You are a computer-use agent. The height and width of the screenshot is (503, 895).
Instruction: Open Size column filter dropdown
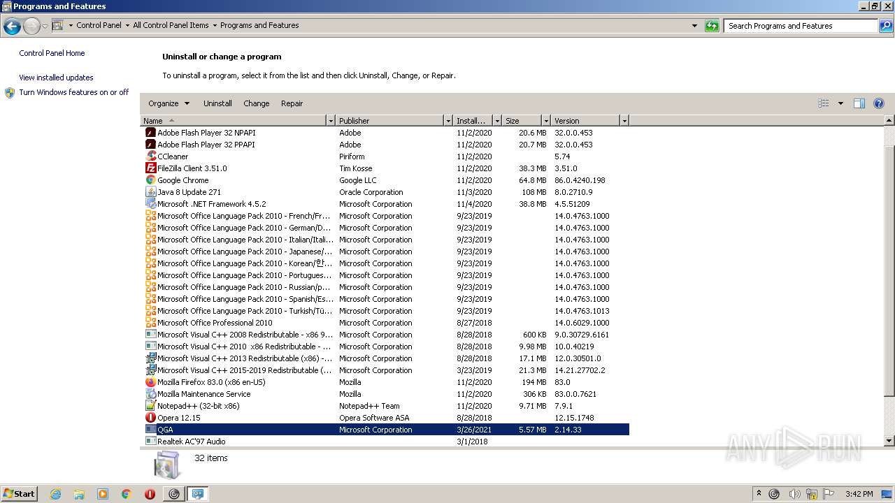click(x=546, y=121)
